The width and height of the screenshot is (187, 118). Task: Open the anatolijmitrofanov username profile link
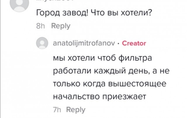pos(84,43)
